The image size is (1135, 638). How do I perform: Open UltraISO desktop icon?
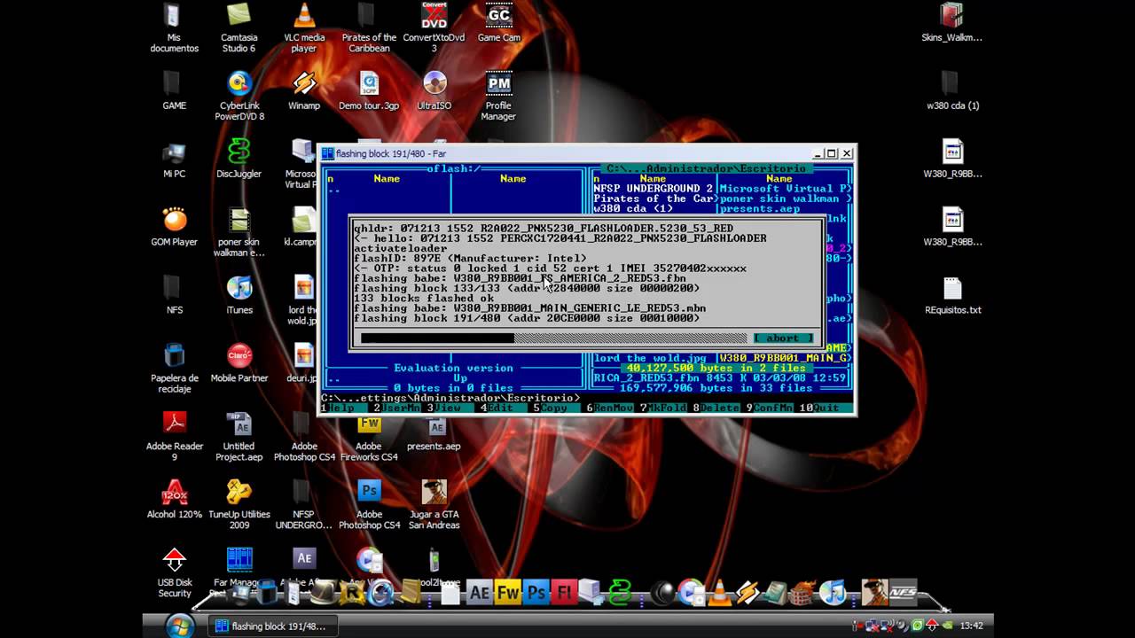tap(434, 90)
